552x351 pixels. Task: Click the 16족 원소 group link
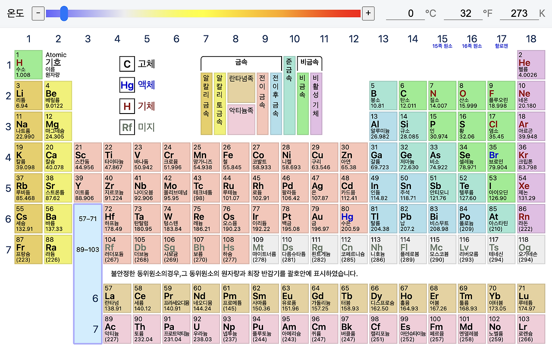point(472,46)
